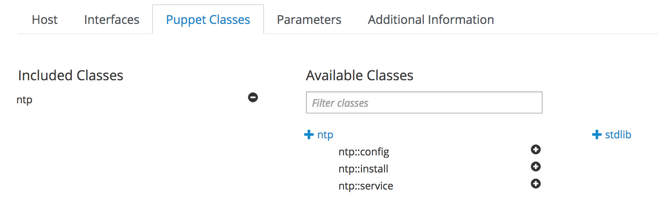Select the Puppet Classes tab
This screenshot has height=216, width=658.
(x=208, y=20)
